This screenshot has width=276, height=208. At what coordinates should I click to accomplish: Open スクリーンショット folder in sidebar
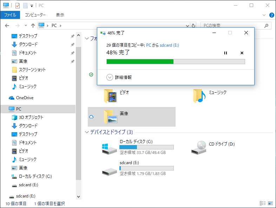coord(32,70)
